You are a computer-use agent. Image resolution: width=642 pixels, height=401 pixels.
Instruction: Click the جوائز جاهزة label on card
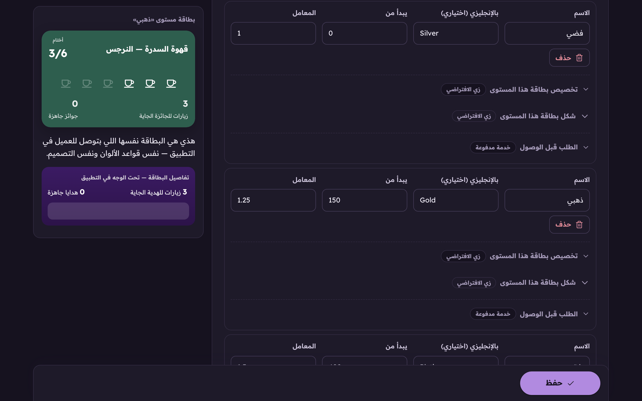pos(63,116)
